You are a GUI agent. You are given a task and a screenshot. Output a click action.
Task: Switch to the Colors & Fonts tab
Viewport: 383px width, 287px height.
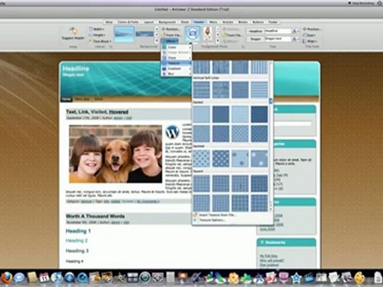pyautogui.click(x=128, y=22)
